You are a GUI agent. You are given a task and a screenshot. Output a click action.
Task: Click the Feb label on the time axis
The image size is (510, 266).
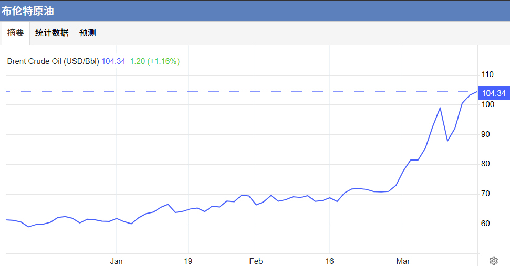click(x=256, y=261)
